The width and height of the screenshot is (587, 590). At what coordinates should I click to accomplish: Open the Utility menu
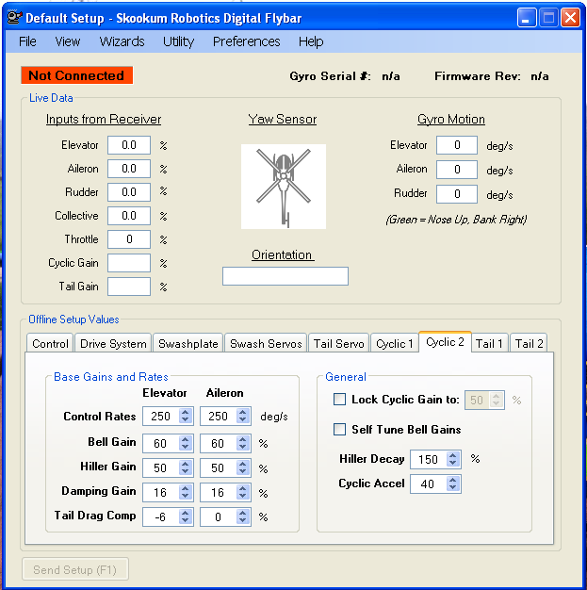(x=178, y=41)
